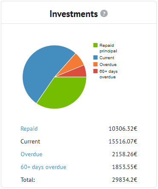Toggle the Repaid principal legend label
158x189 pixels.
coord(108,48)
